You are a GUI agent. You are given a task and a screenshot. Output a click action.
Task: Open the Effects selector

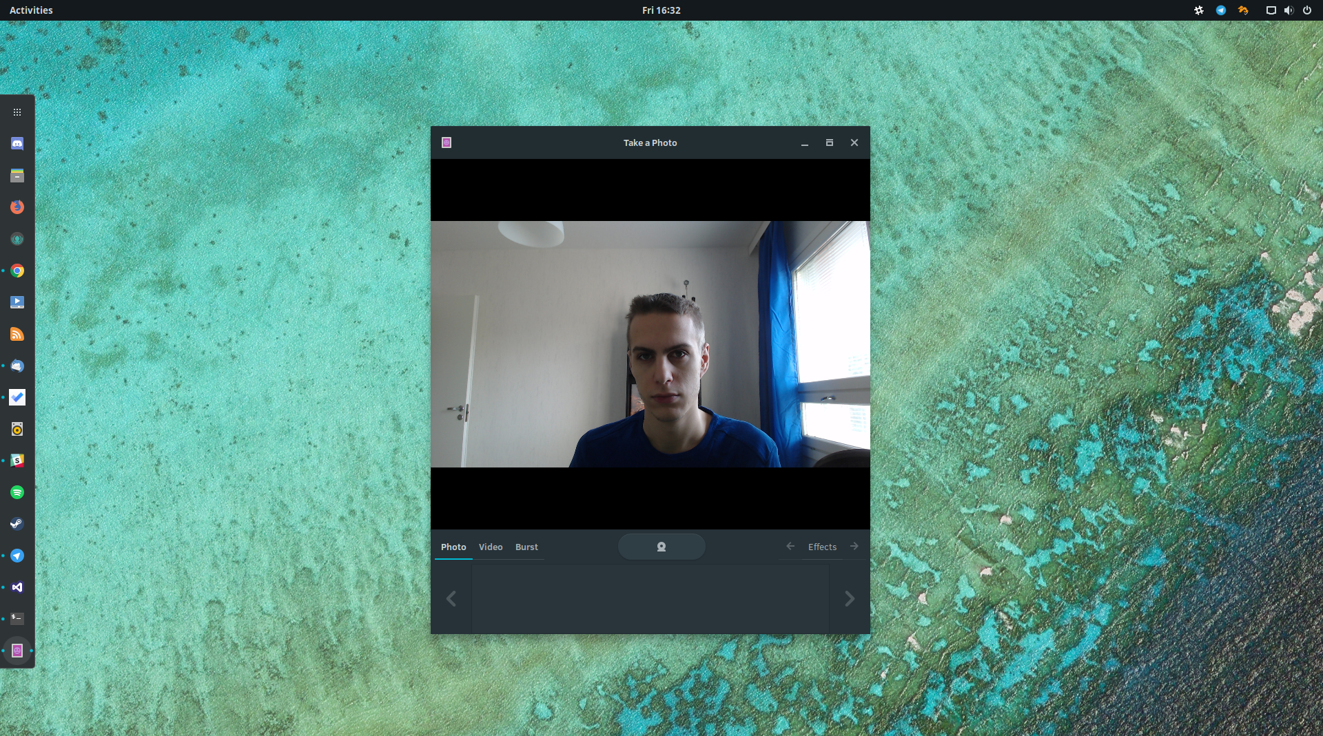(x=822, y=547)
